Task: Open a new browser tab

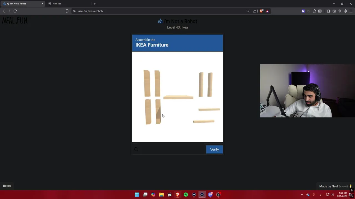Action: 95,4
